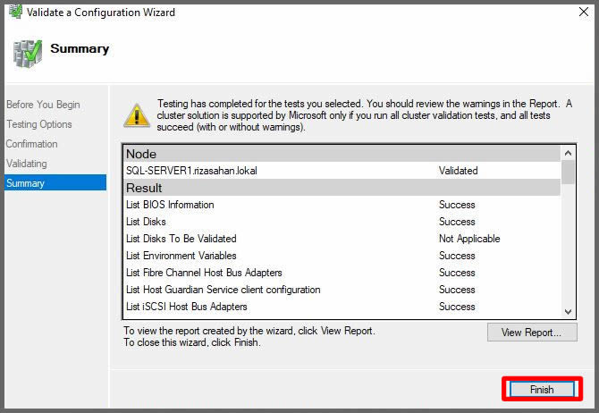
Task: Select the List Environment Variables row
Action: coord(181,256)
